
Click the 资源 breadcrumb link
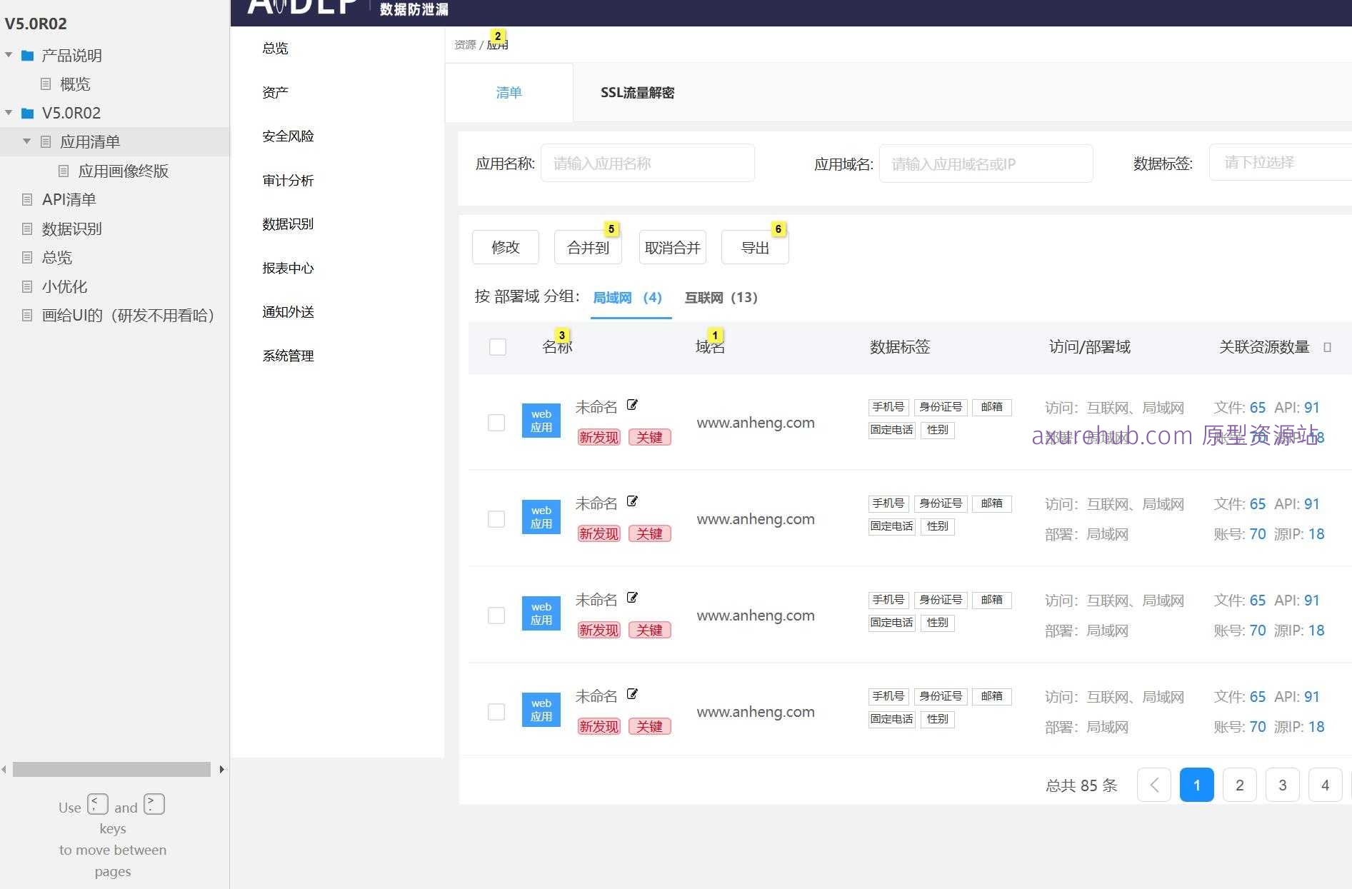click(465, 44)
